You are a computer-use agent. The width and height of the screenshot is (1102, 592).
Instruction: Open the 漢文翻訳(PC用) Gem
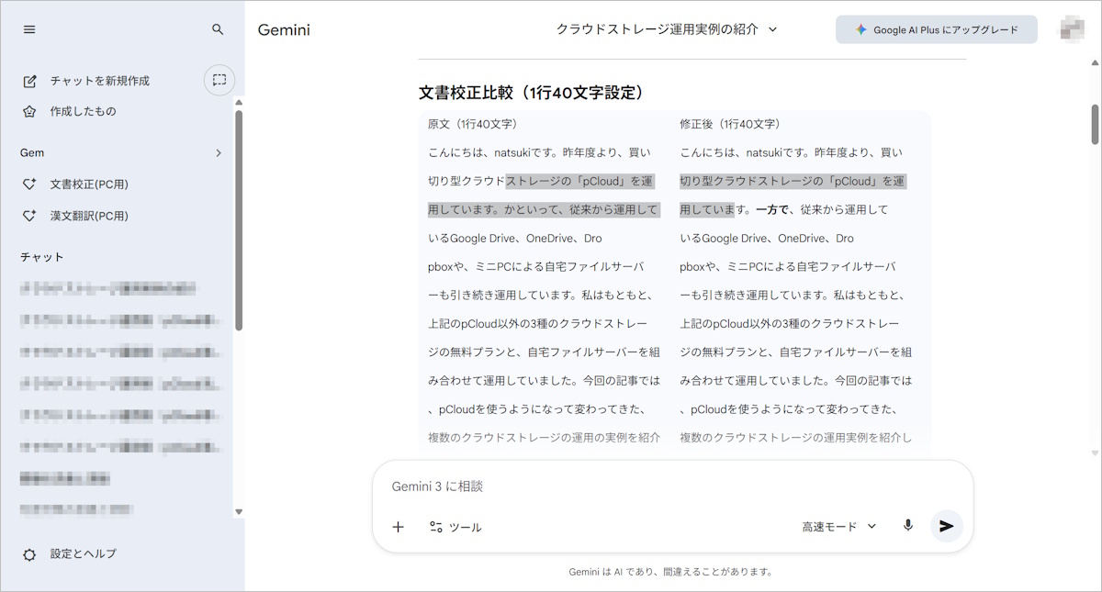pos(88,217)
